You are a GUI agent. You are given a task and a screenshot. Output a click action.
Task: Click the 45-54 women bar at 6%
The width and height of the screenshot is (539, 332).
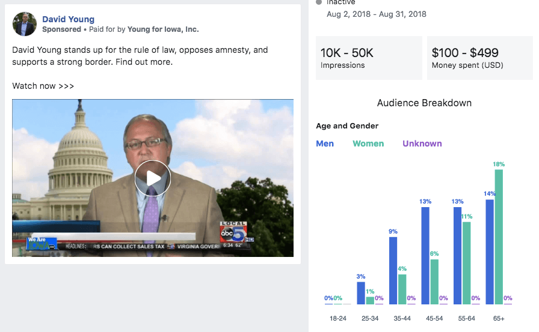coord(435,282)
